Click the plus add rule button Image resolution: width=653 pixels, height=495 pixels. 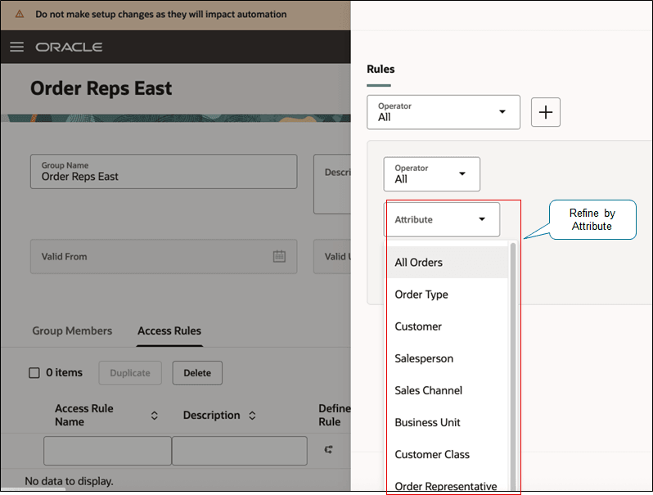[x=546, y=112]
